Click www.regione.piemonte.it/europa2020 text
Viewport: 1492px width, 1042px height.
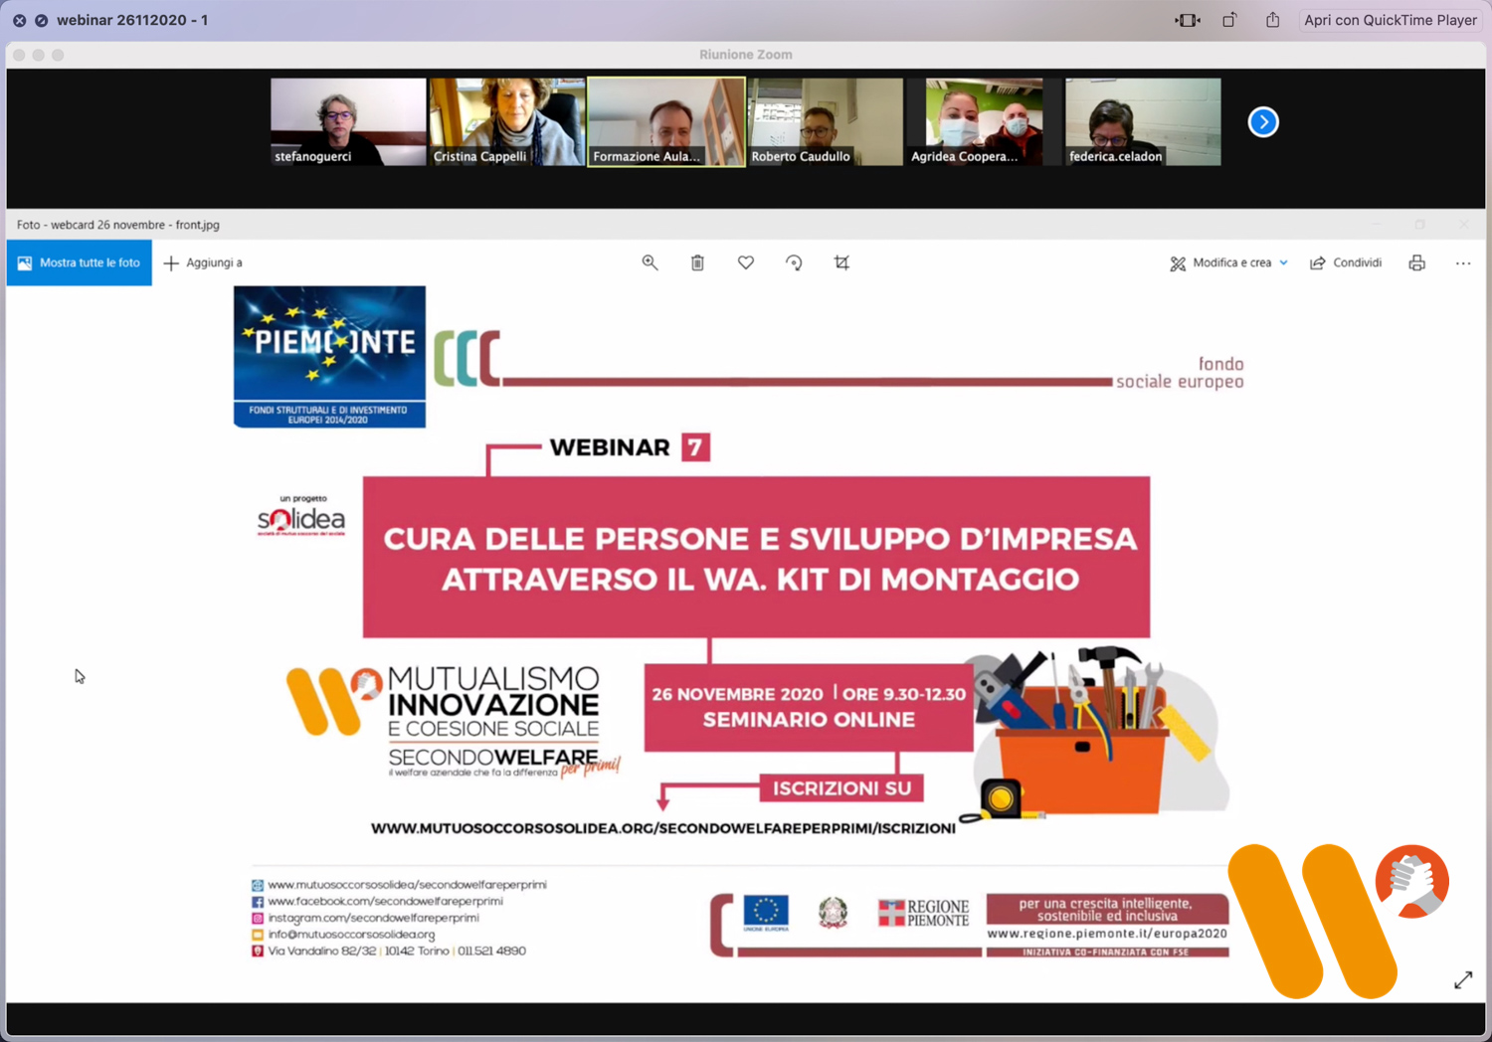point(1107,934)
